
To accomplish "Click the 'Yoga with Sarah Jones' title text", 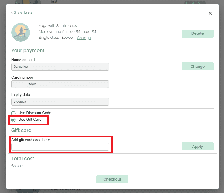I will click(x=58, y=26).
